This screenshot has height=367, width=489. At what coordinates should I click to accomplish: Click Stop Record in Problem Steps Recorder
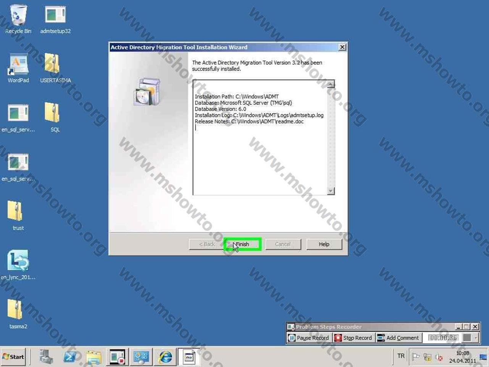click(353, 338)
